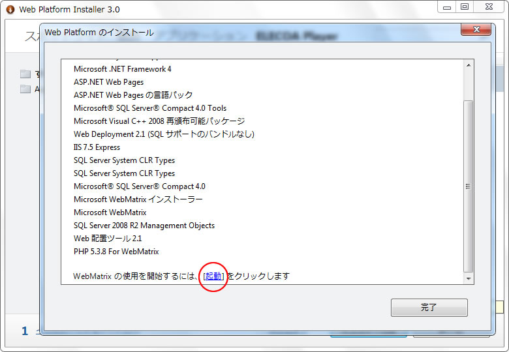This screenshot has width=509, height=352.
Task: Click the Web Platform Installer title icon
Action: coord(10,9)
